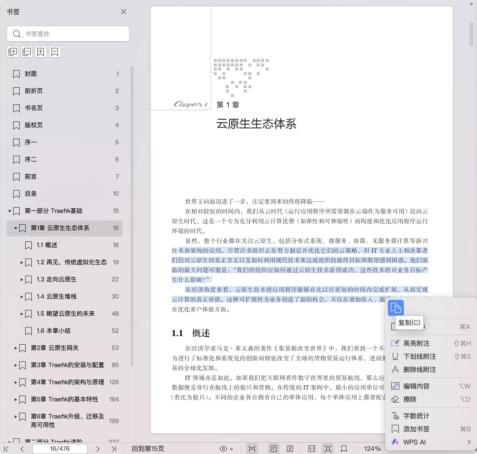Click the add bookmark icon in sidebar

[41, 52]
